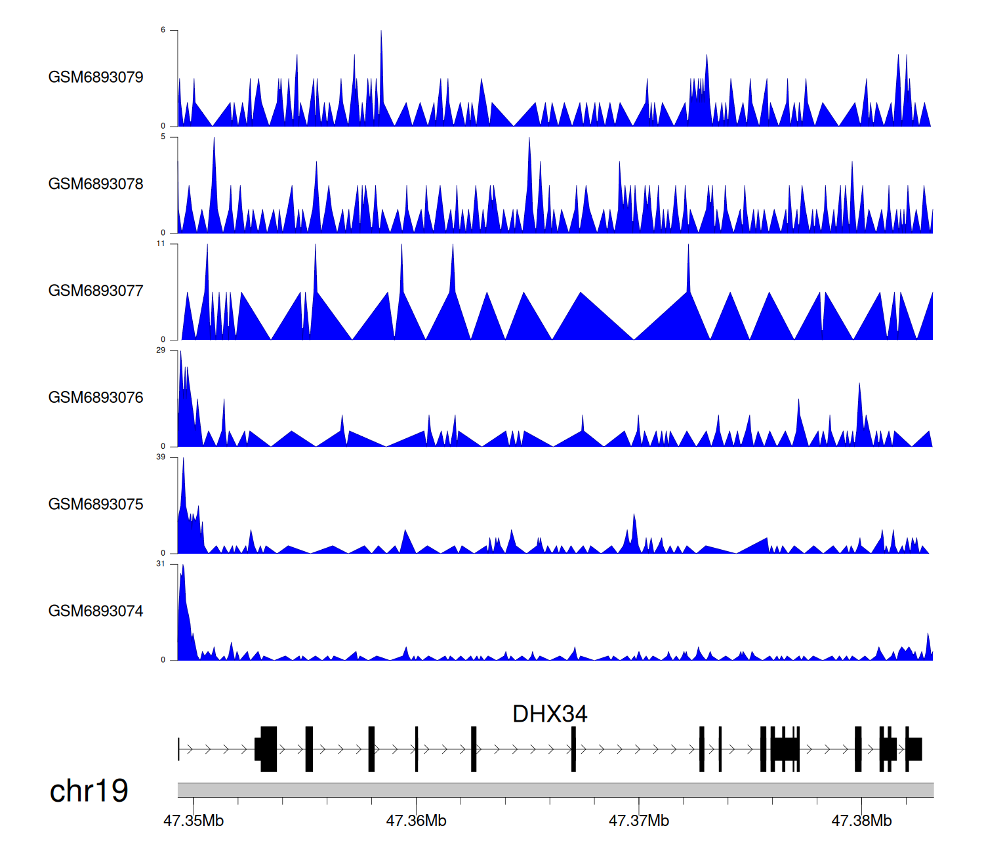Click the y-axis maximum 29 on GSM6893076
The width and height of the screenshot is (984, 866).
tap(161, 350)
